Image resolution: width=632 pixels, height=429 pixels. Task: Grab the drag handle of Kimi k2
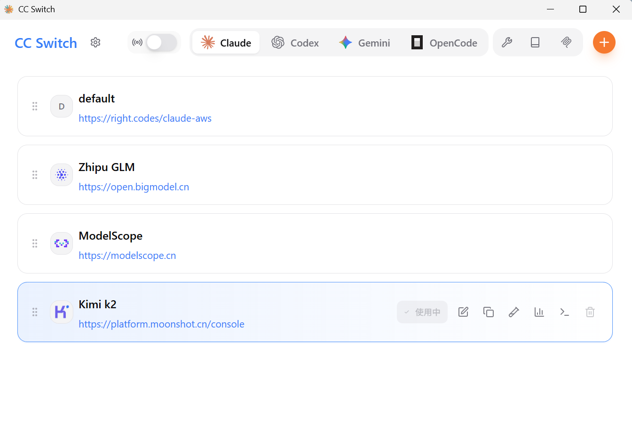tap(35, 312)
